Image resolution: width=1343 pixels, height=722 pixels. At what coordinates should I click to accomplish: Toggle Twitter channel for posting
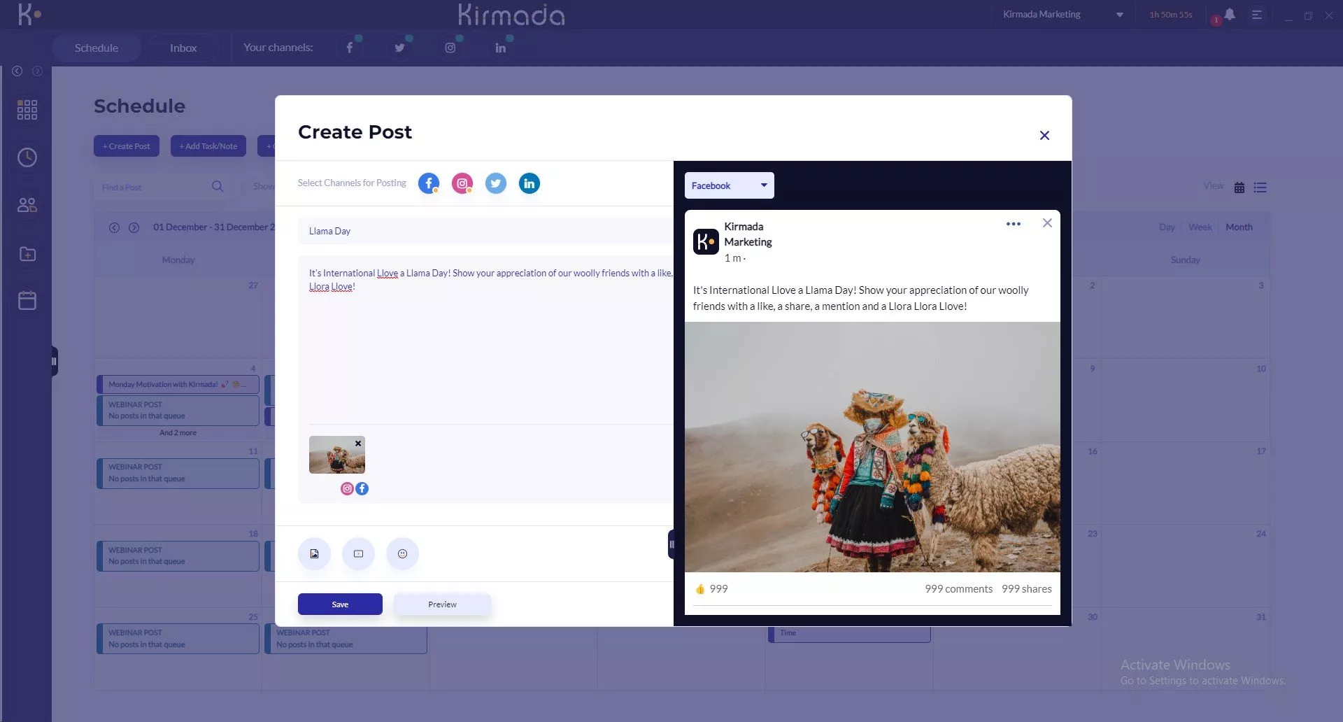496,183
